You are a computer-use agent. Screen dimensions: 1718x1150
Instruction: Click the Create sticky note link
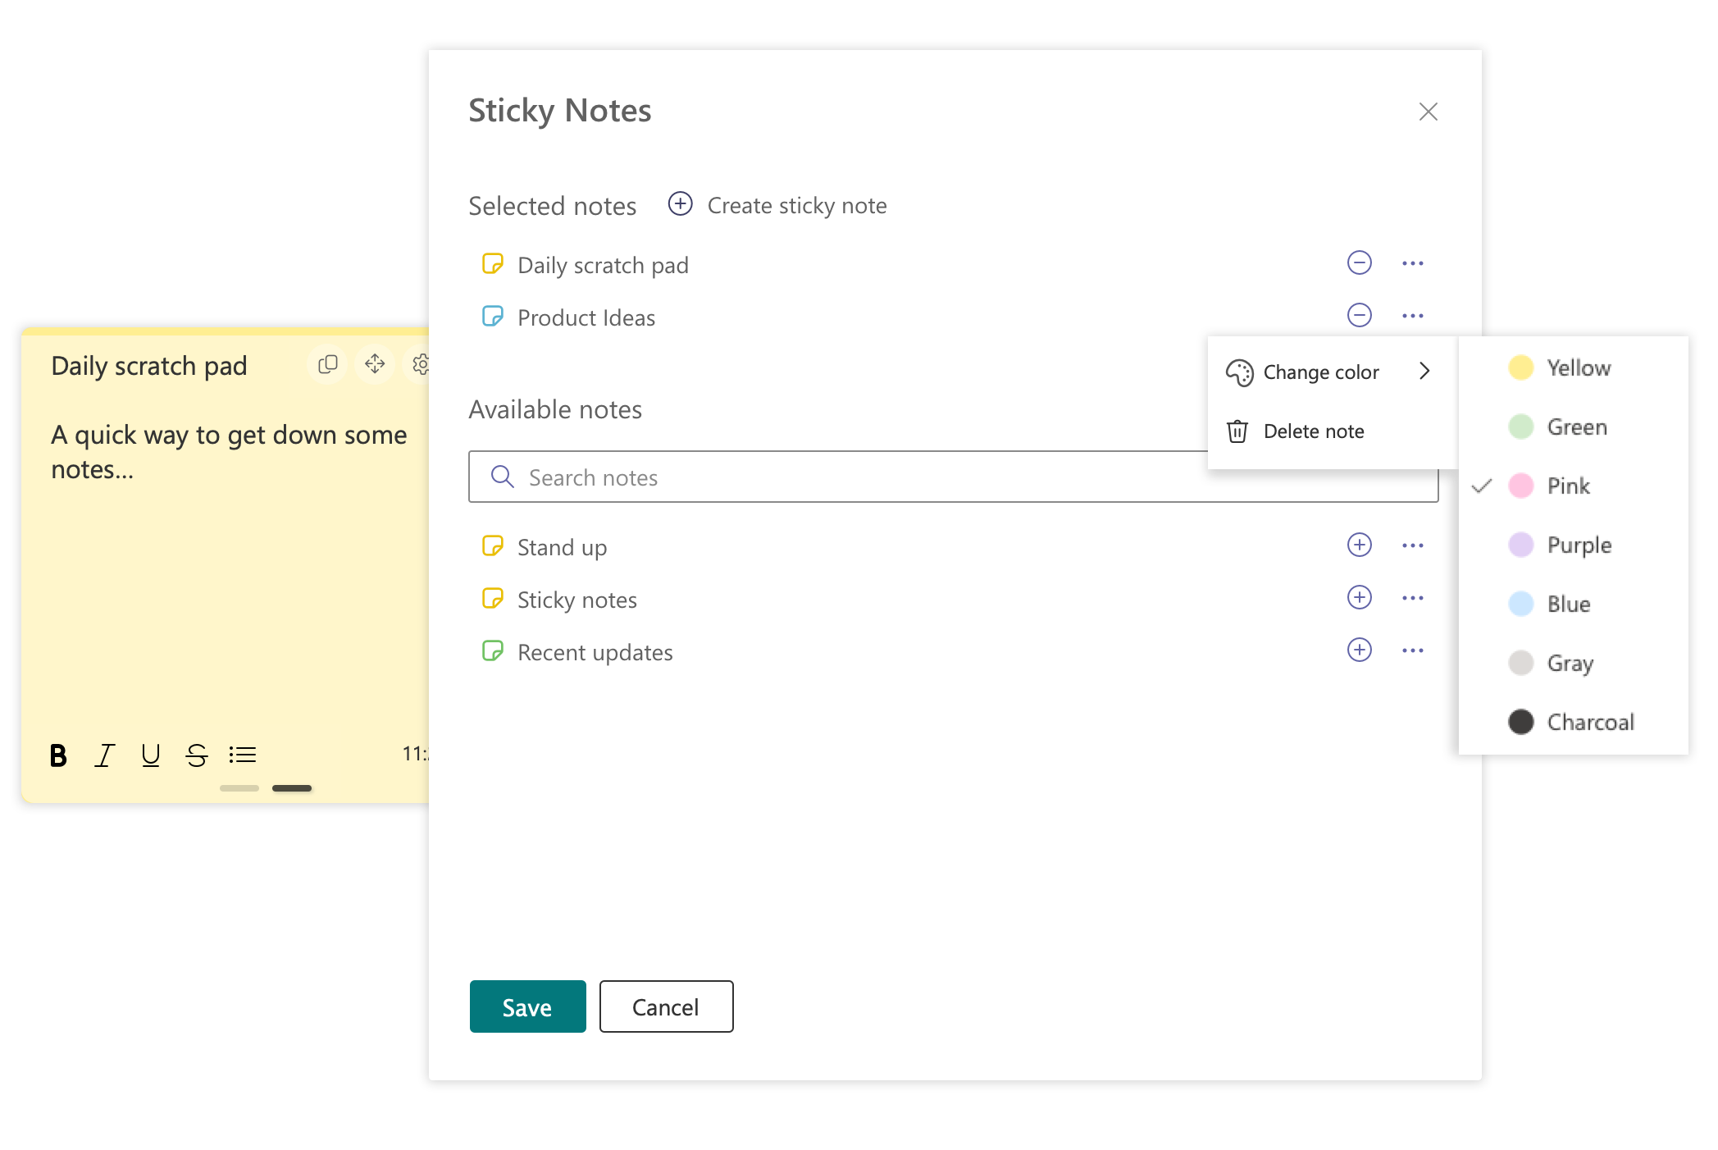click(796, 205)
